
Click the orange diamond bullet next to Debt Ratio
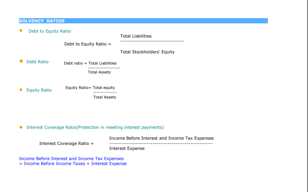click(21, 61)
